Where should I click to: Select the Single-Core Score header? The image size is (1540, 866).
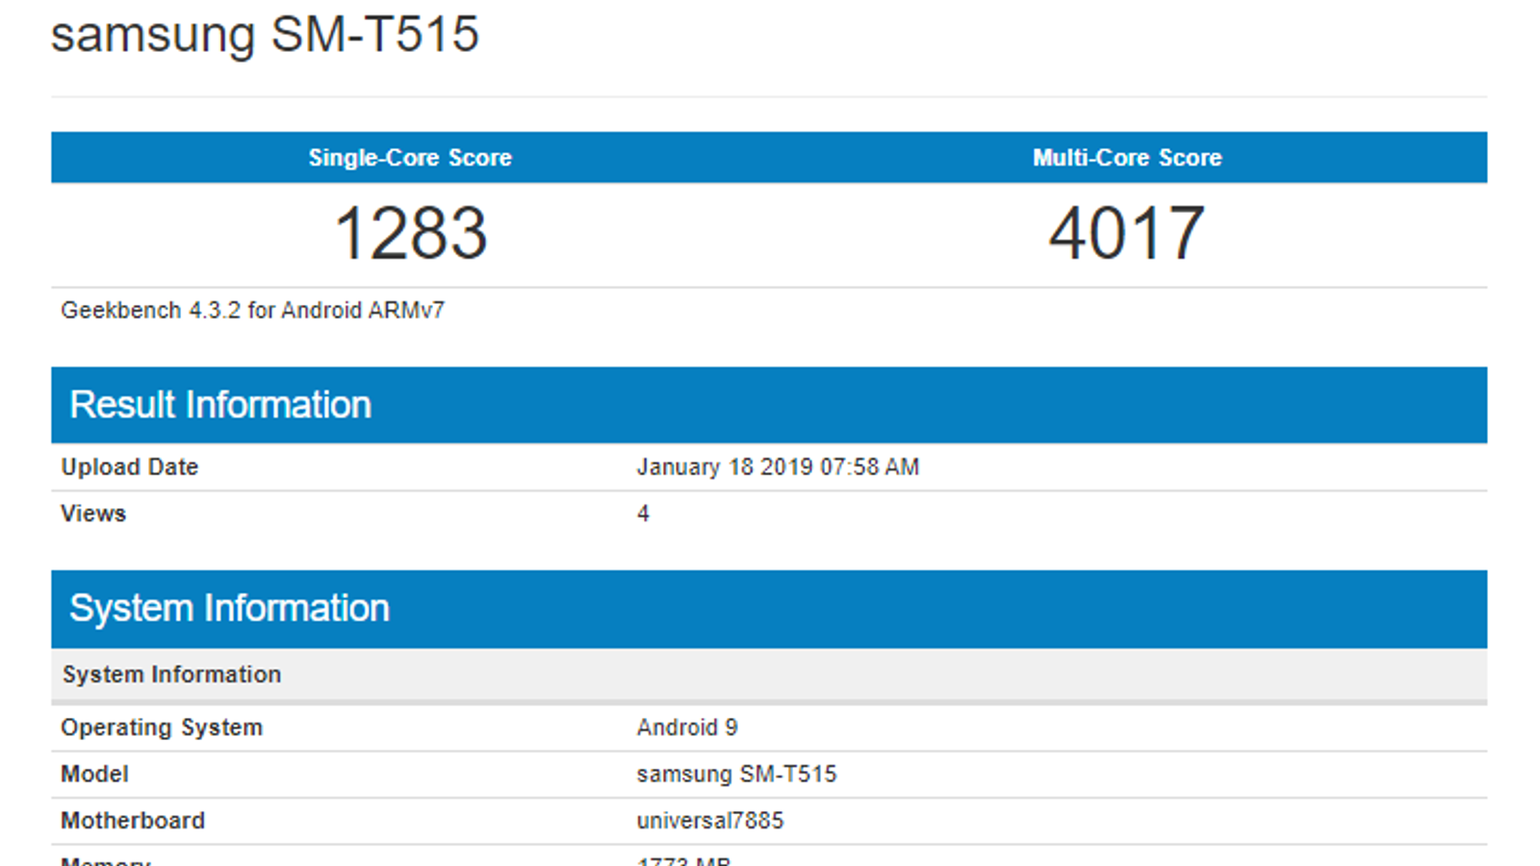(x=410, y=158)
